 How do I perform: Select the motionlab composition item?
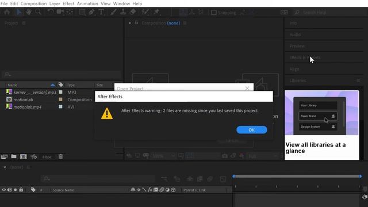point(23,99)
